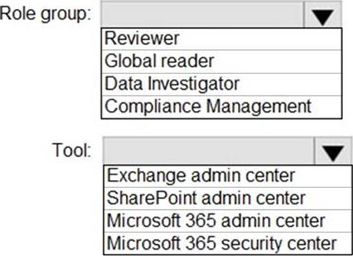Collapse the Tool list via its arrow
Image resolution: width=353 pixels, height=256 pixels.
tap(332, 151)
